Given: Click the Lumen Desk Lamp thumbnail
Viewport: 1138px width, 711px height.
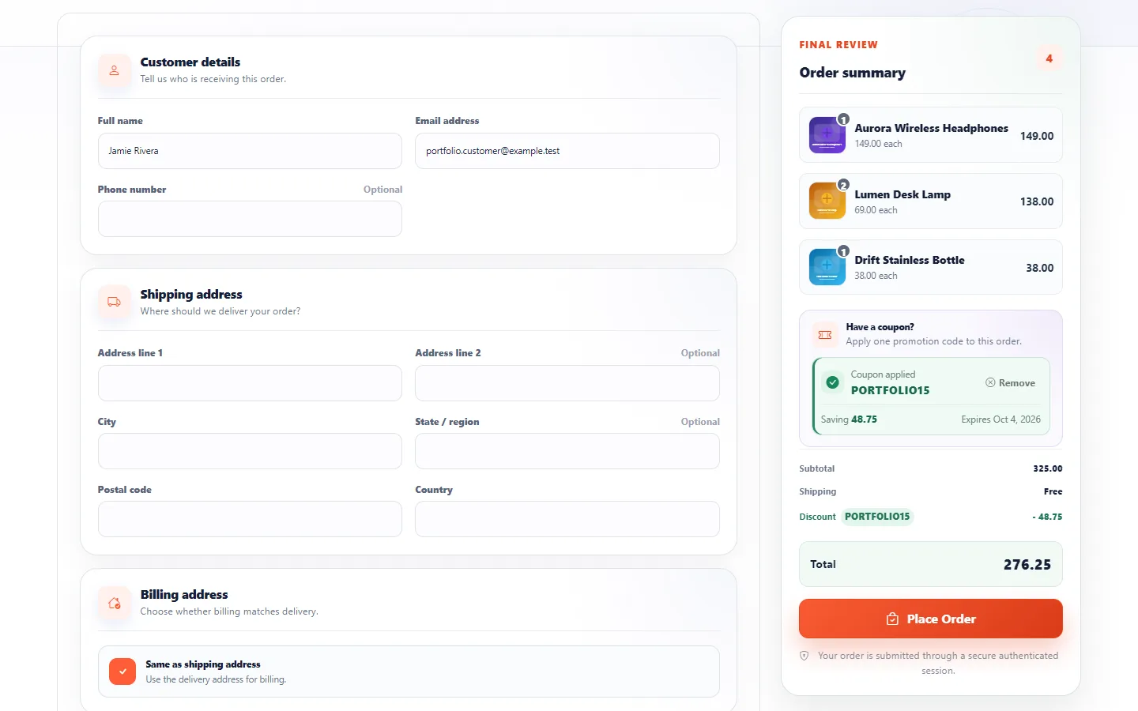Looking at the screenshot, I should point(827,201).
